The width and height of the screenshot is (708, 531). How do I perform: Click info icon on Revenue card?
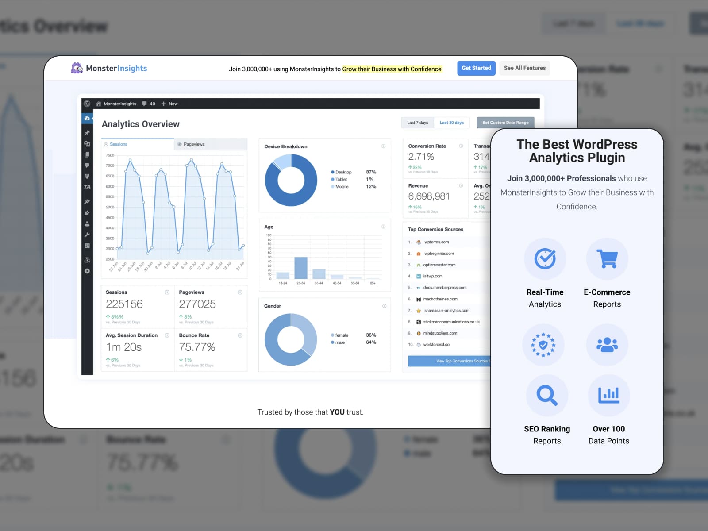coord(461,186)
